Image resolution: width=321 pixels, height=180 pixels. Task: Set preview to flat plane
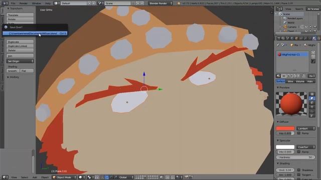[312, 94]
